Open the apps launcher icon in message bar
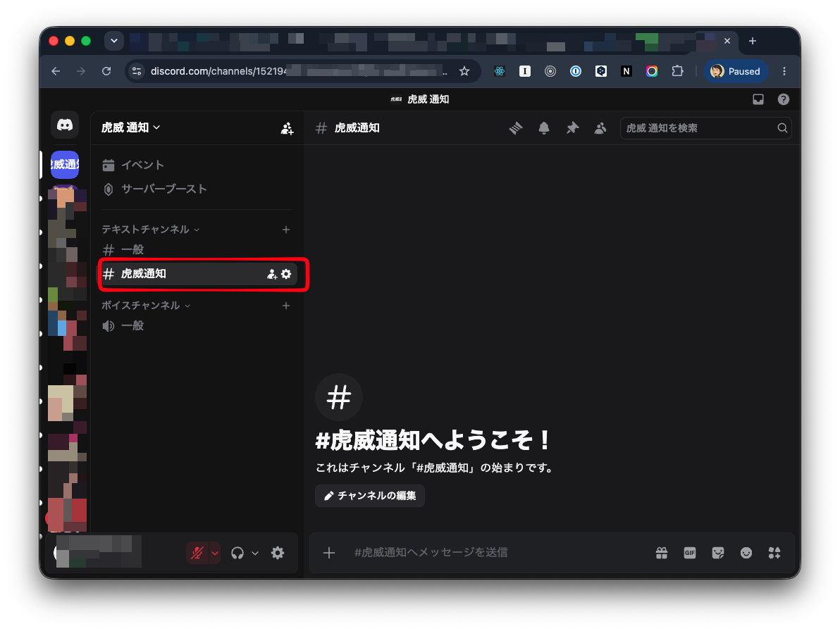The width and height of the screenshot is (840, 631). (x=774, y=553)
